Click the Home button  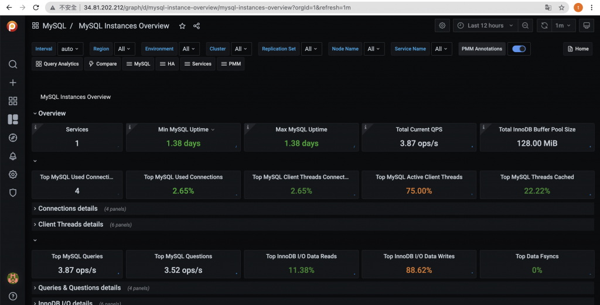[x=578, y=49]
